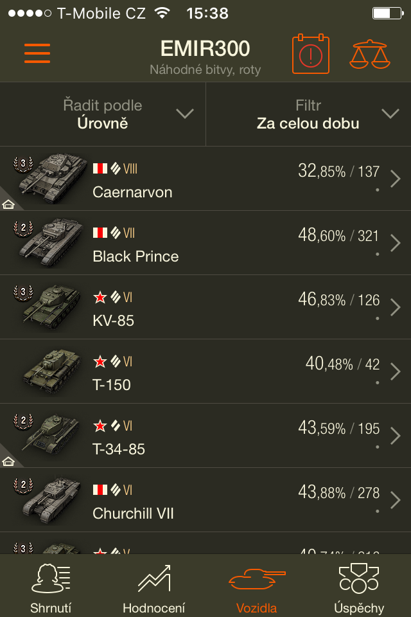This screenshot has width=411, height=617.
Task: Tap the garage icon on T-34-85
Action: [8, 461]
